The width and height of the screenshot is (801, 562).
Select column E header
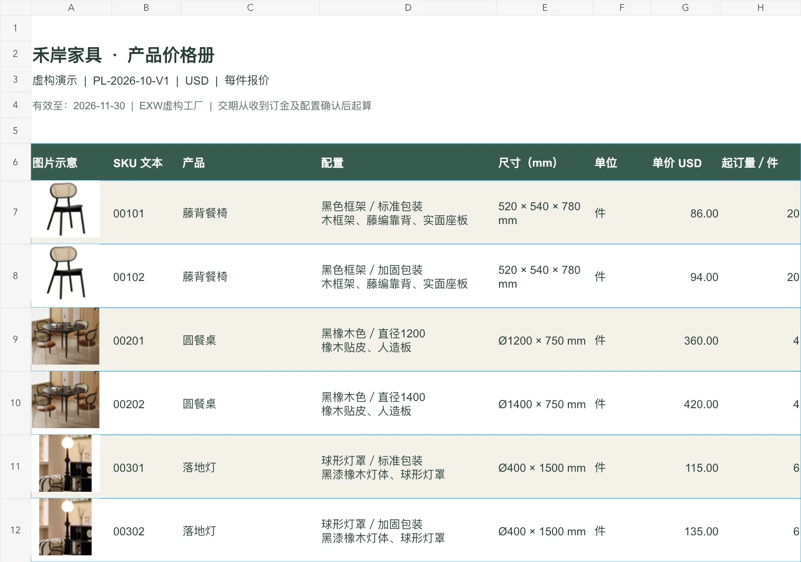[x=545, y=8]
